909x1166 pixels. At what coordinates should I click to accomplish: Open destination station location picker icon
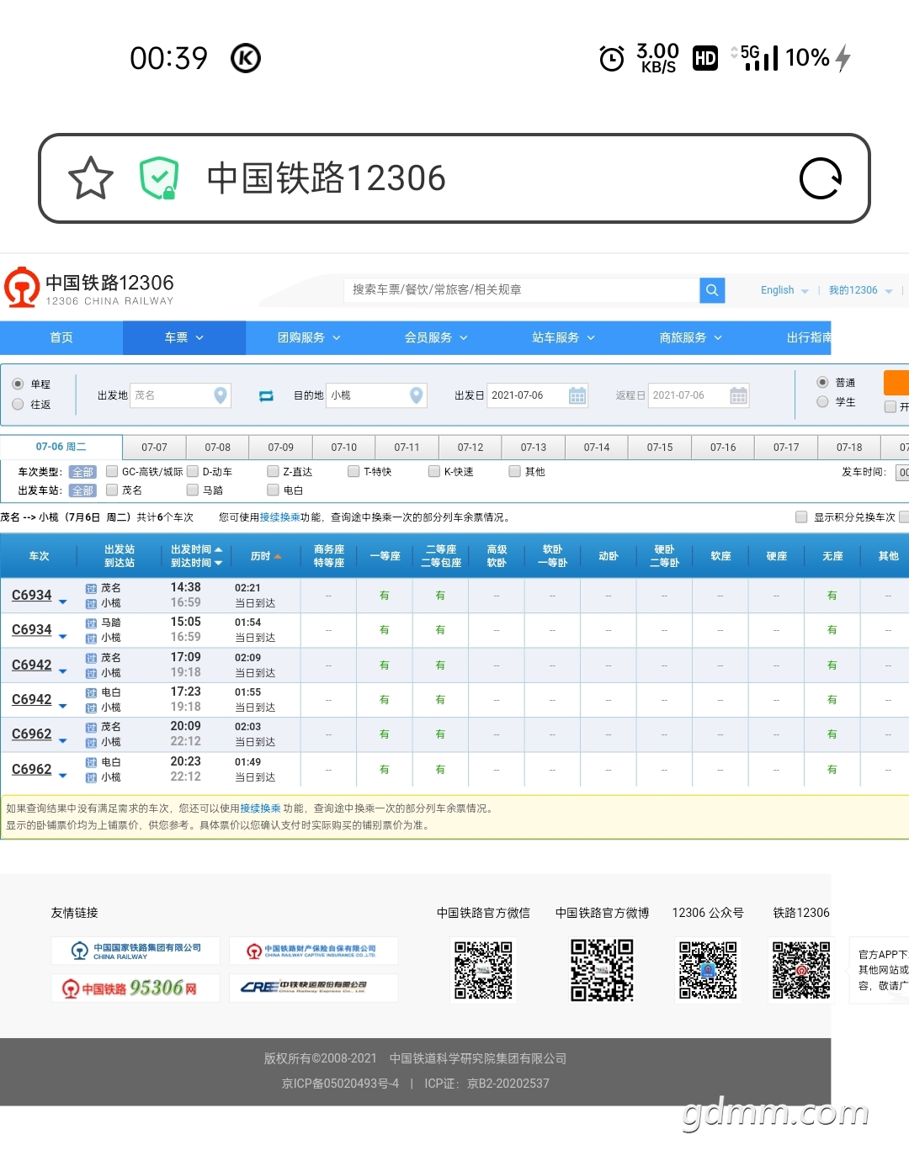click(x=416, y=395)
